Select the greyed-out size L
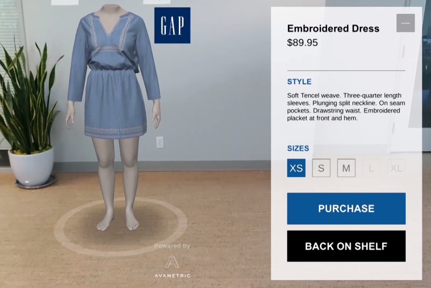This screenshot has width=431, height=288. tap(371, 168)
